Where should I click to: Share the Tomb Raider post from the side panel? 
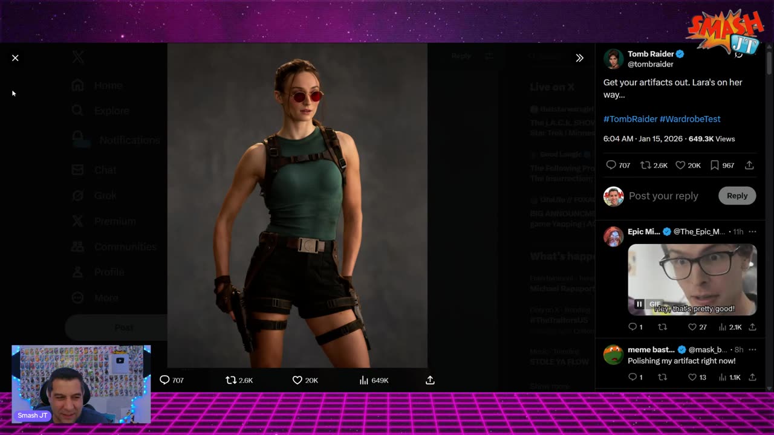pos(749,166)
